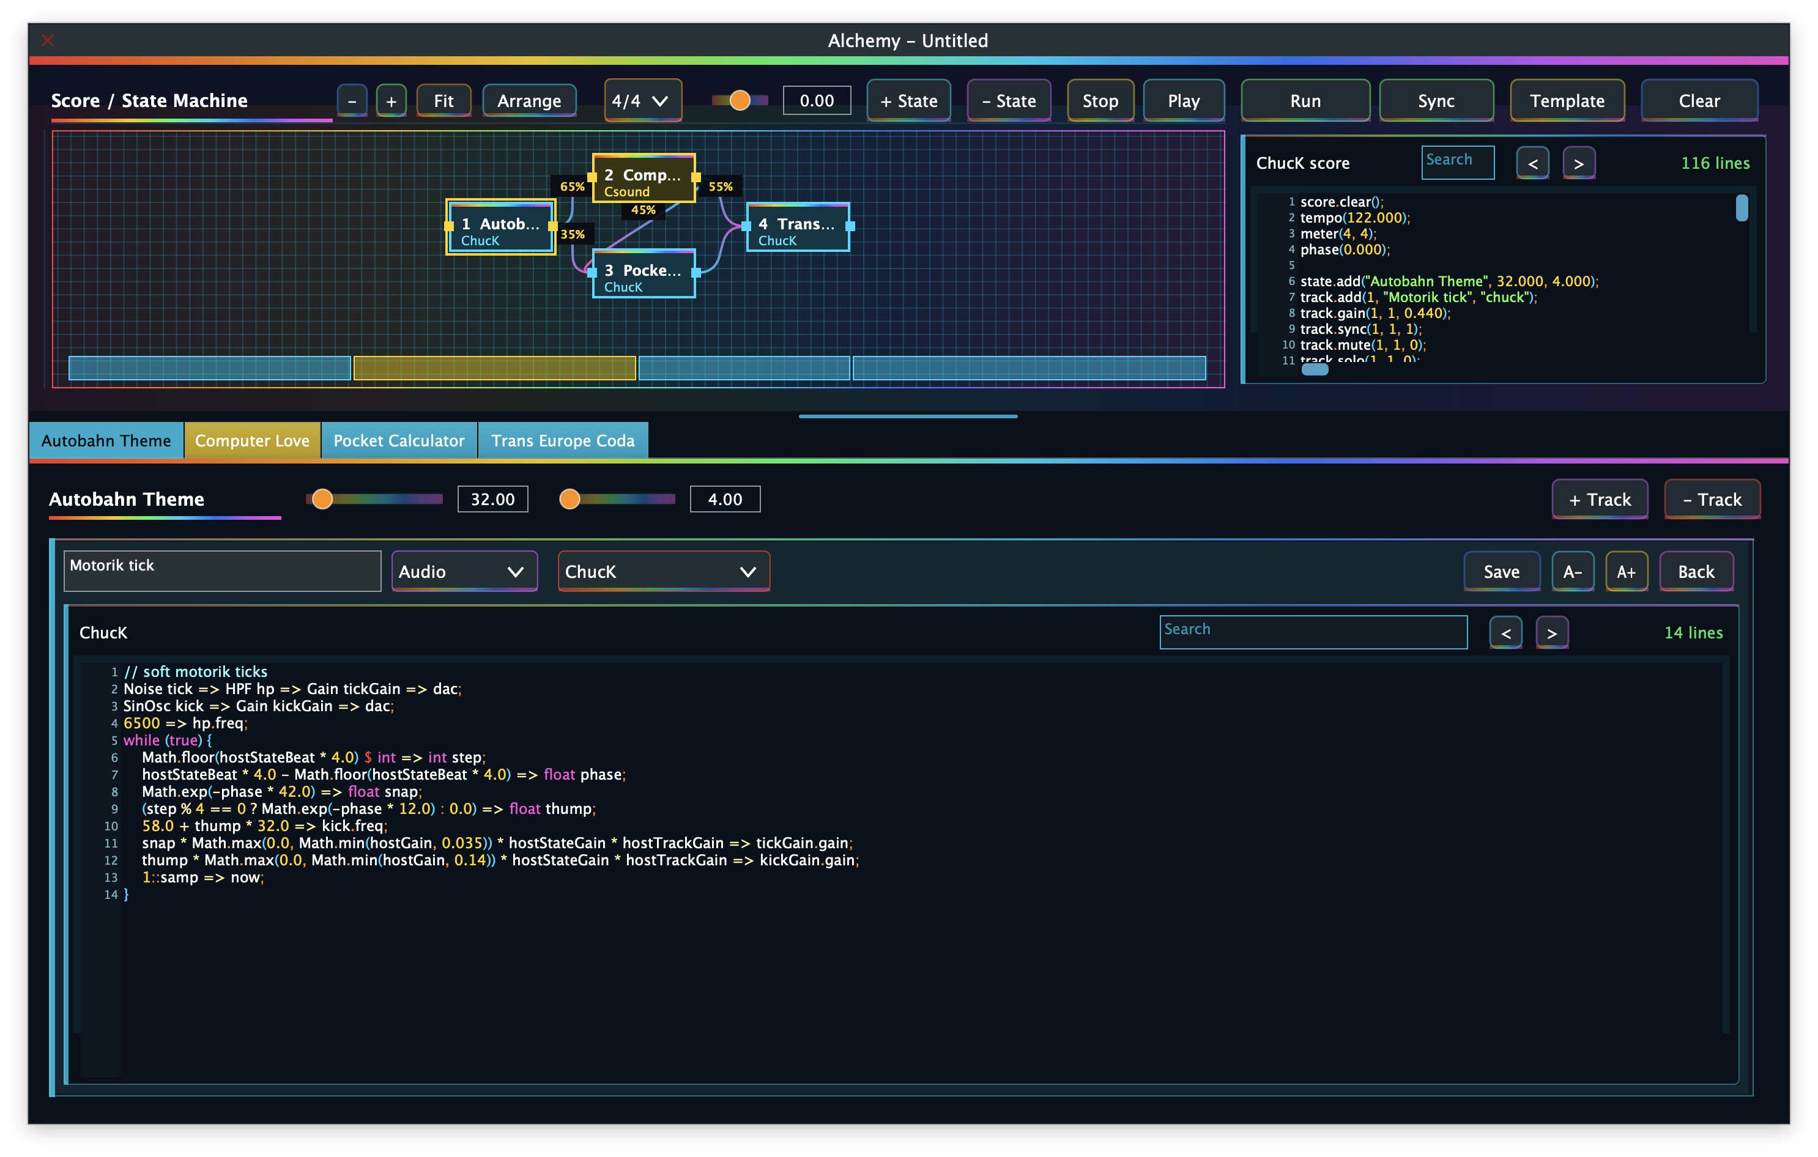Adjust the phase slider in the score toolbar
Viewport: 1818px width, 1157px height.
pyautogui.click(x=740, y=100)
